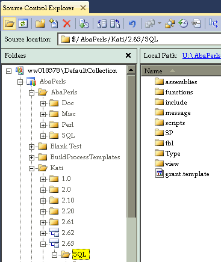This screenshot has width=221, height=262.
Task: Toggle the Folders pane button in toolbar
Action: pyautogui.click(x=10, y=23)
